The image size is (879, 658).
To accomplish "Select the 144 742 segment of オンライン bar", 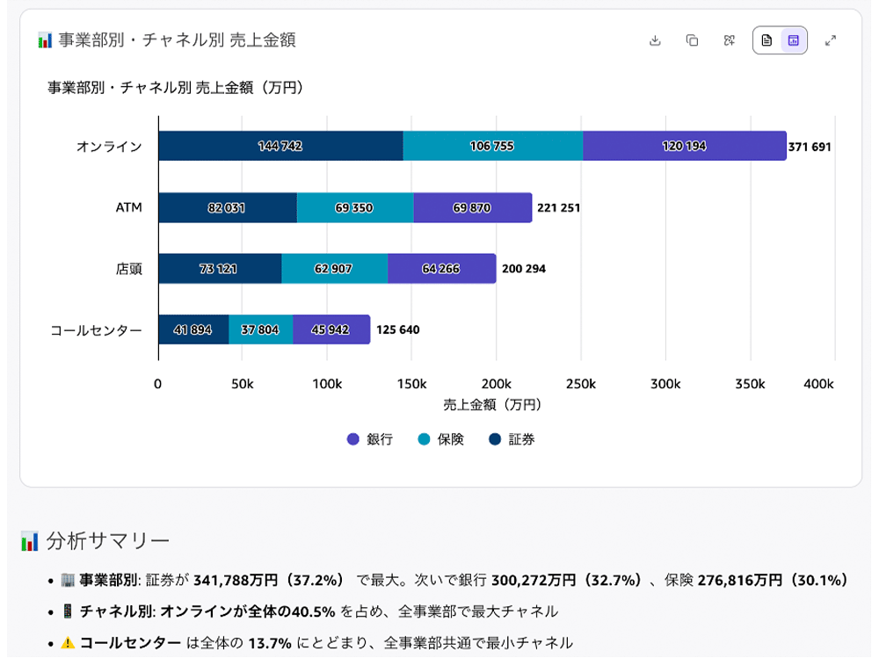I will click(x=280, y=146).
